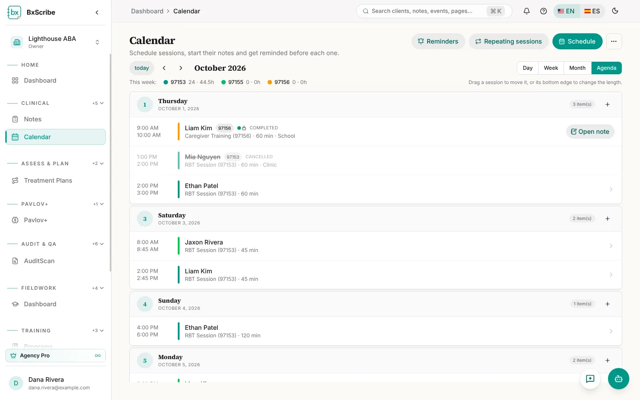The height and width of the screenshot is (400, 640).
Task: Go to previous period arrow
Action: (164, 68)
